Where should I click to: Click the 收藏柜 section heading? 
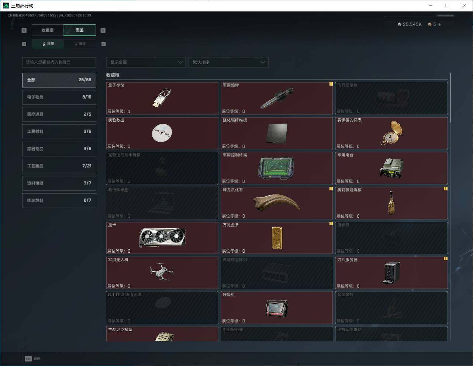(113, 75)
